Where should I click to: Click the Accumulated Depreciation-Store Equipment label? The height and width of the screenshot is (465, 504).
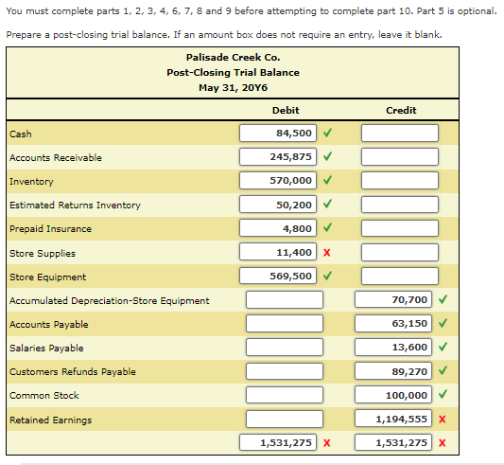click(x=110, y=300)
